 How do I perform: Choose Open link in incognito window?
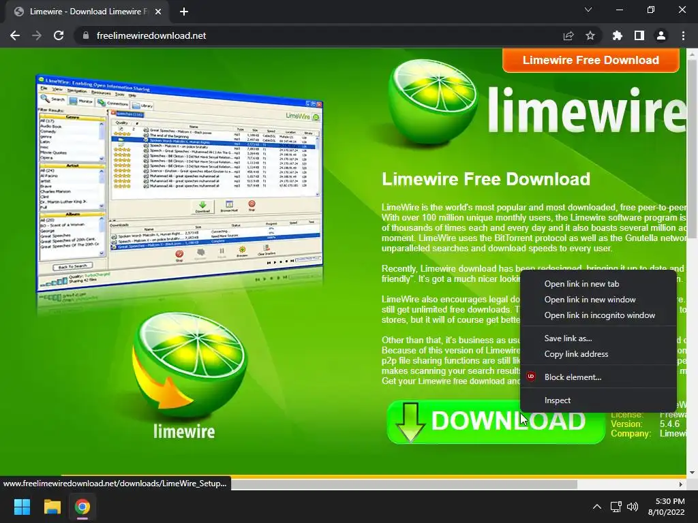point(598,315)
